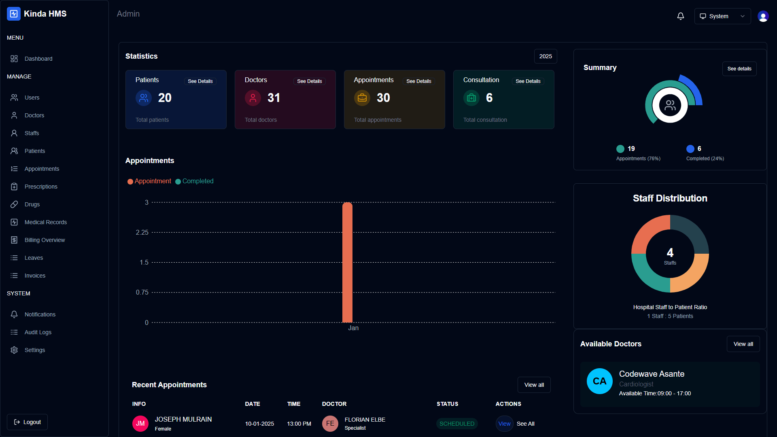The width and height of the screenshot is (777, 437).
Task: Open Prescriptions in the sidebar
Action: tap(40, 187)
